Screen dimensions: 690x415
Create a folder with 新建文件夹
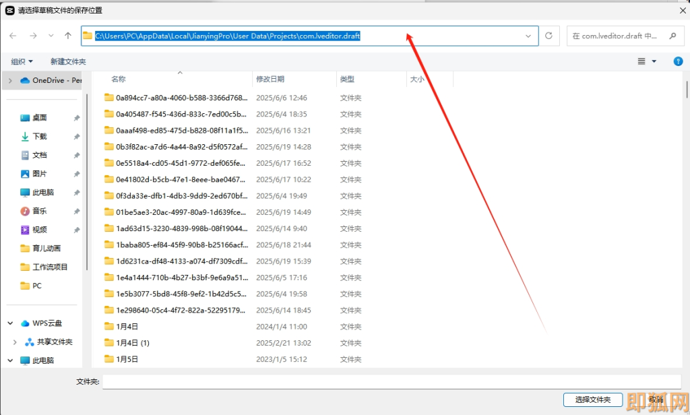click(x=68, y=61)
